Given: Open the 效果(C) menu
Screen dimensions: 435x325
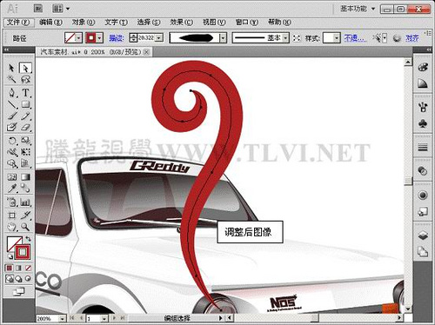Looking at the screenshot, I should click(x=181, y=23).
